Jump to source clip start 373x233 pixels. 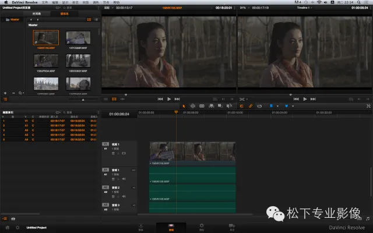click(x=160, y=99)
